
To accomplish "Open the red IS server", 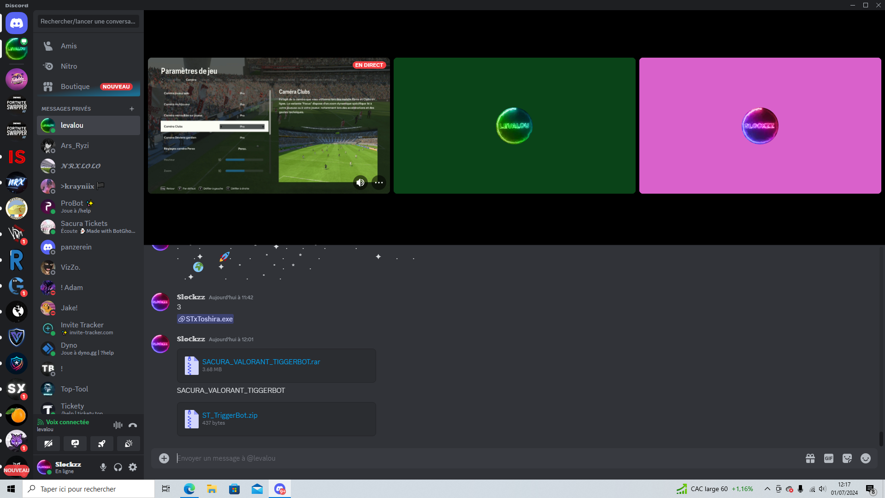I will [17, 157].
